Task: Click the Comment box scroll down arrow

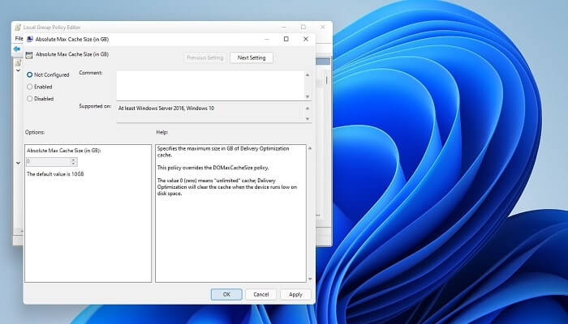Action: coord(307,96)
